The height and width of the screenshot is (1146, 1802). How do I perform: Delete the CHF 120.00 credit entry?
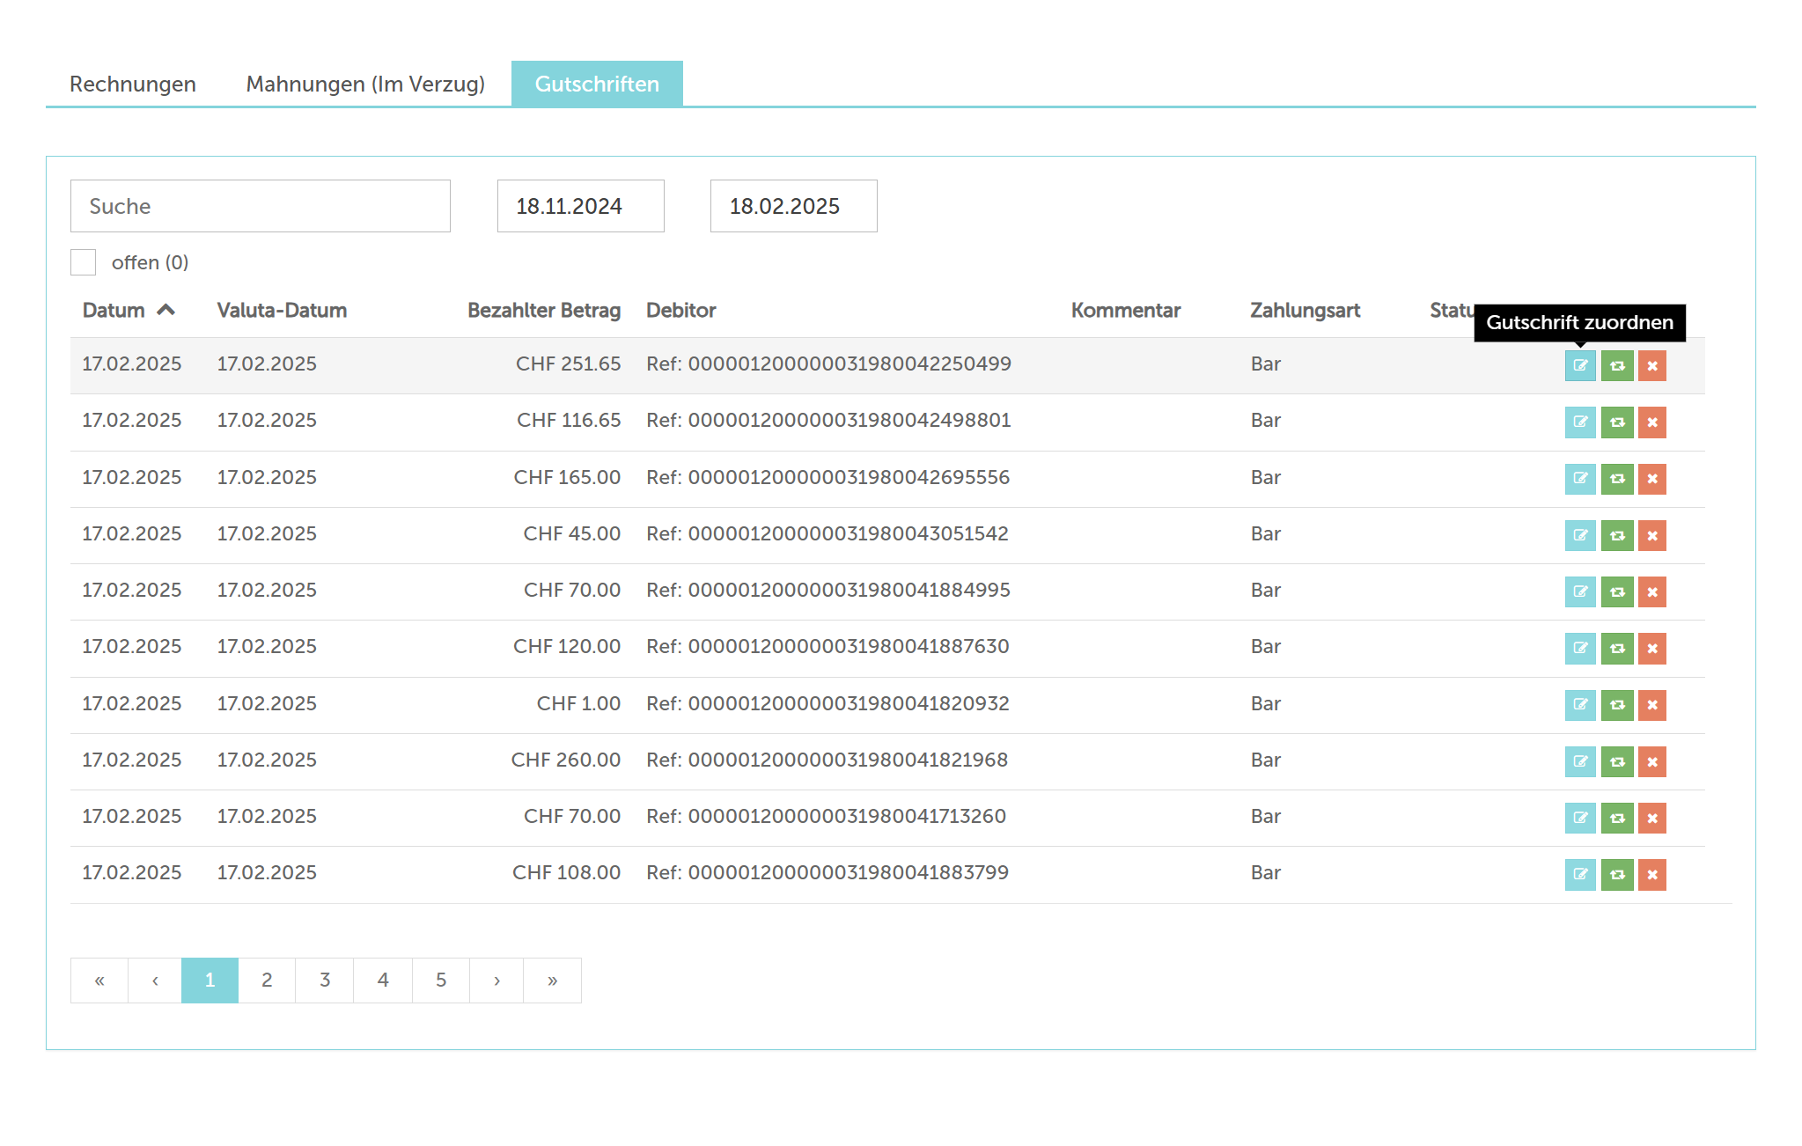point(1652,649)
